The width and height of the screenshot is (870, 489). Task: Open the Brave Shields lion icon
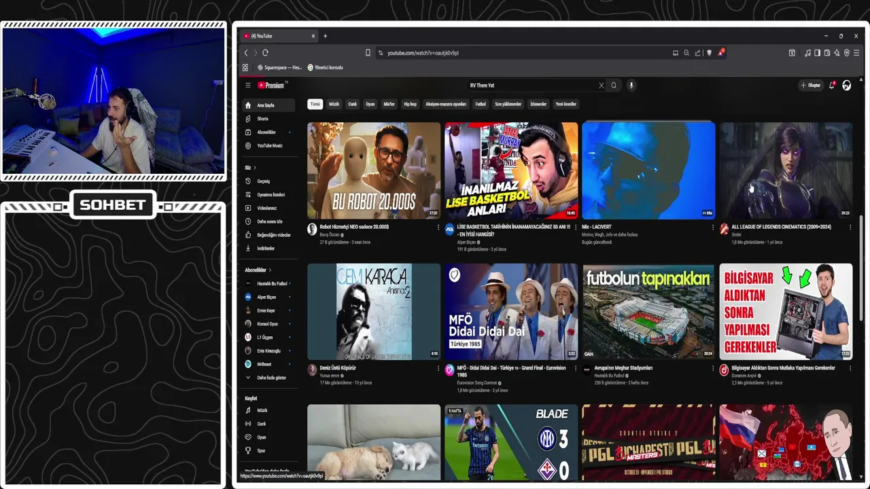(x=709, y=53)
